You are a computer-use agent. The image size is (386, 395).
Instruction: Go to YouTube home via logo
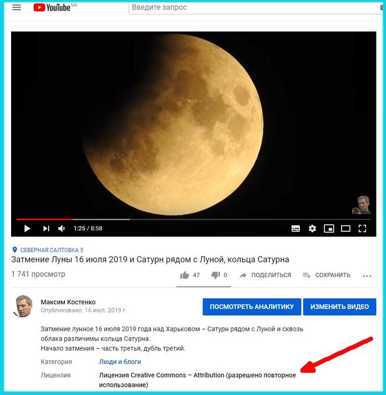point(52,8)
